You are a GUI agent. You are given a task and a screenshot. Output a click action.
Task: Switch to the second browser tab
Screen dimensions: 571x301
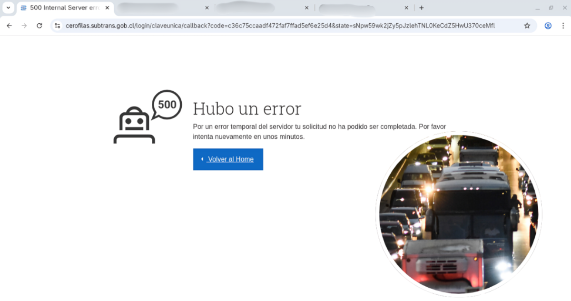(157, 8)
